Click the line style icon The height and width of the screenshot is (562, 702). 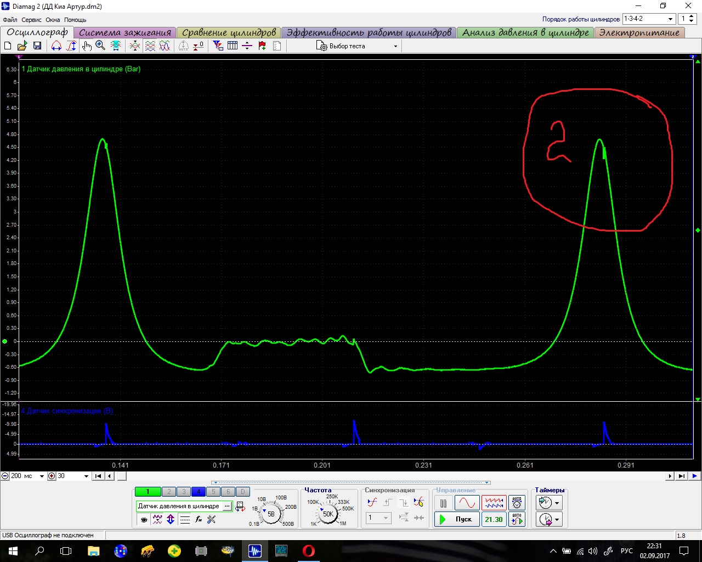185,519
